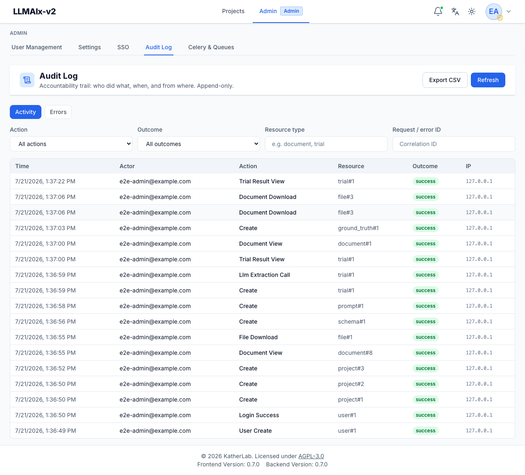Click the Action column header
525x475 pixels.
click(248, 166)
